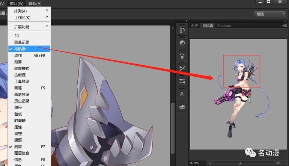Open the 绘画 workspace dropdown
Screen dimensions: 289x166
[270, 14]
